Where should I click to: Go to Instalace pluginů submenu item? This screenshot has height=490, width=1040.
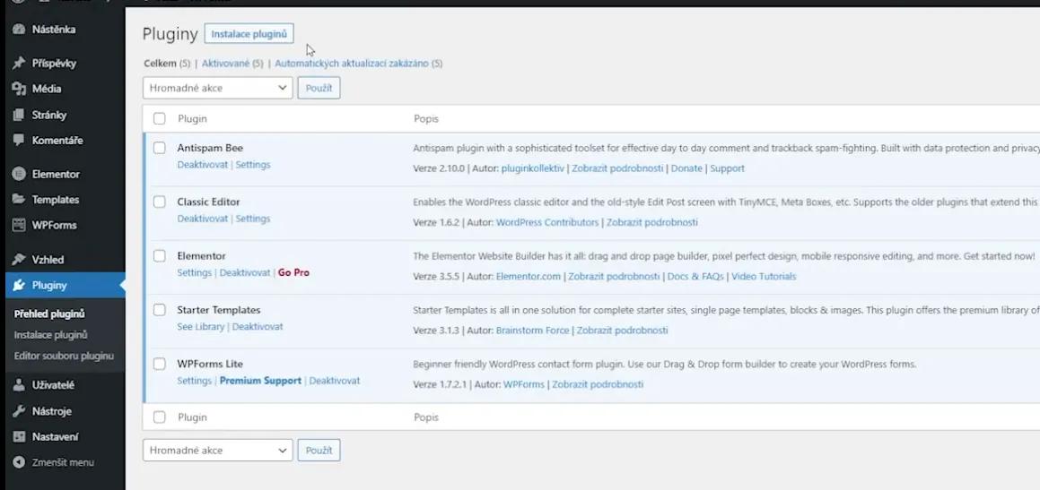click(x=50, y=335)
